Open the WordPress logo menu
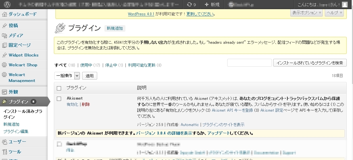 coord(7,5)
